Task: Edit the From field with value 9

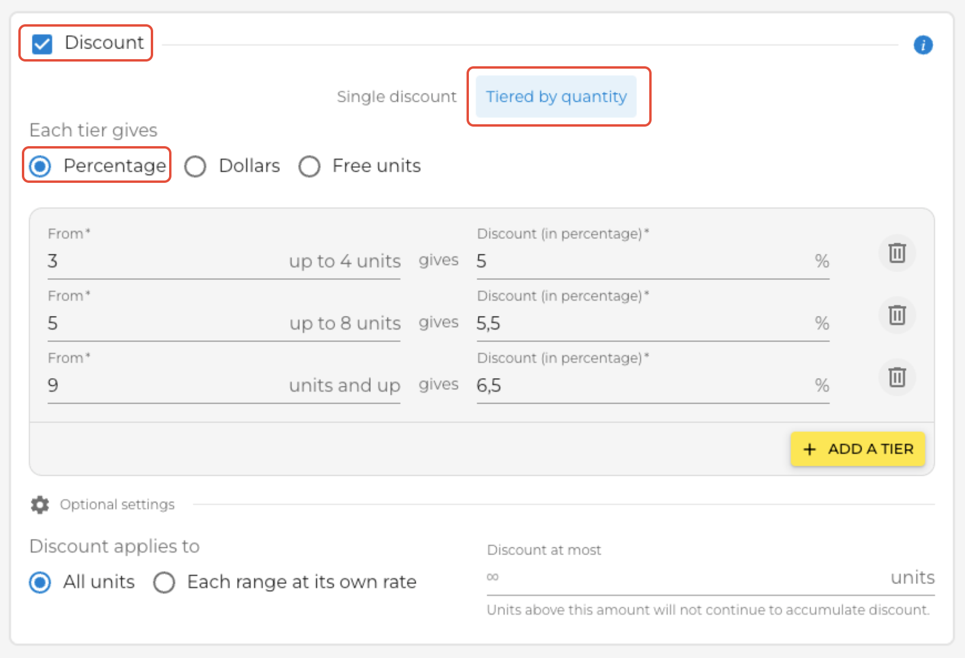Action: pos(166,385)
